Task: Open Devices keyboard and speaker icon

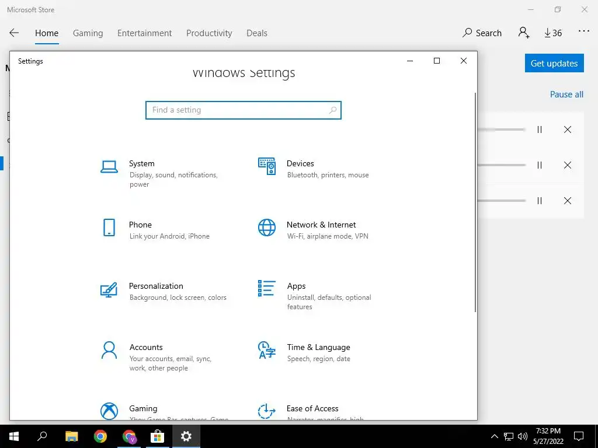Action: tap(266, 166)
